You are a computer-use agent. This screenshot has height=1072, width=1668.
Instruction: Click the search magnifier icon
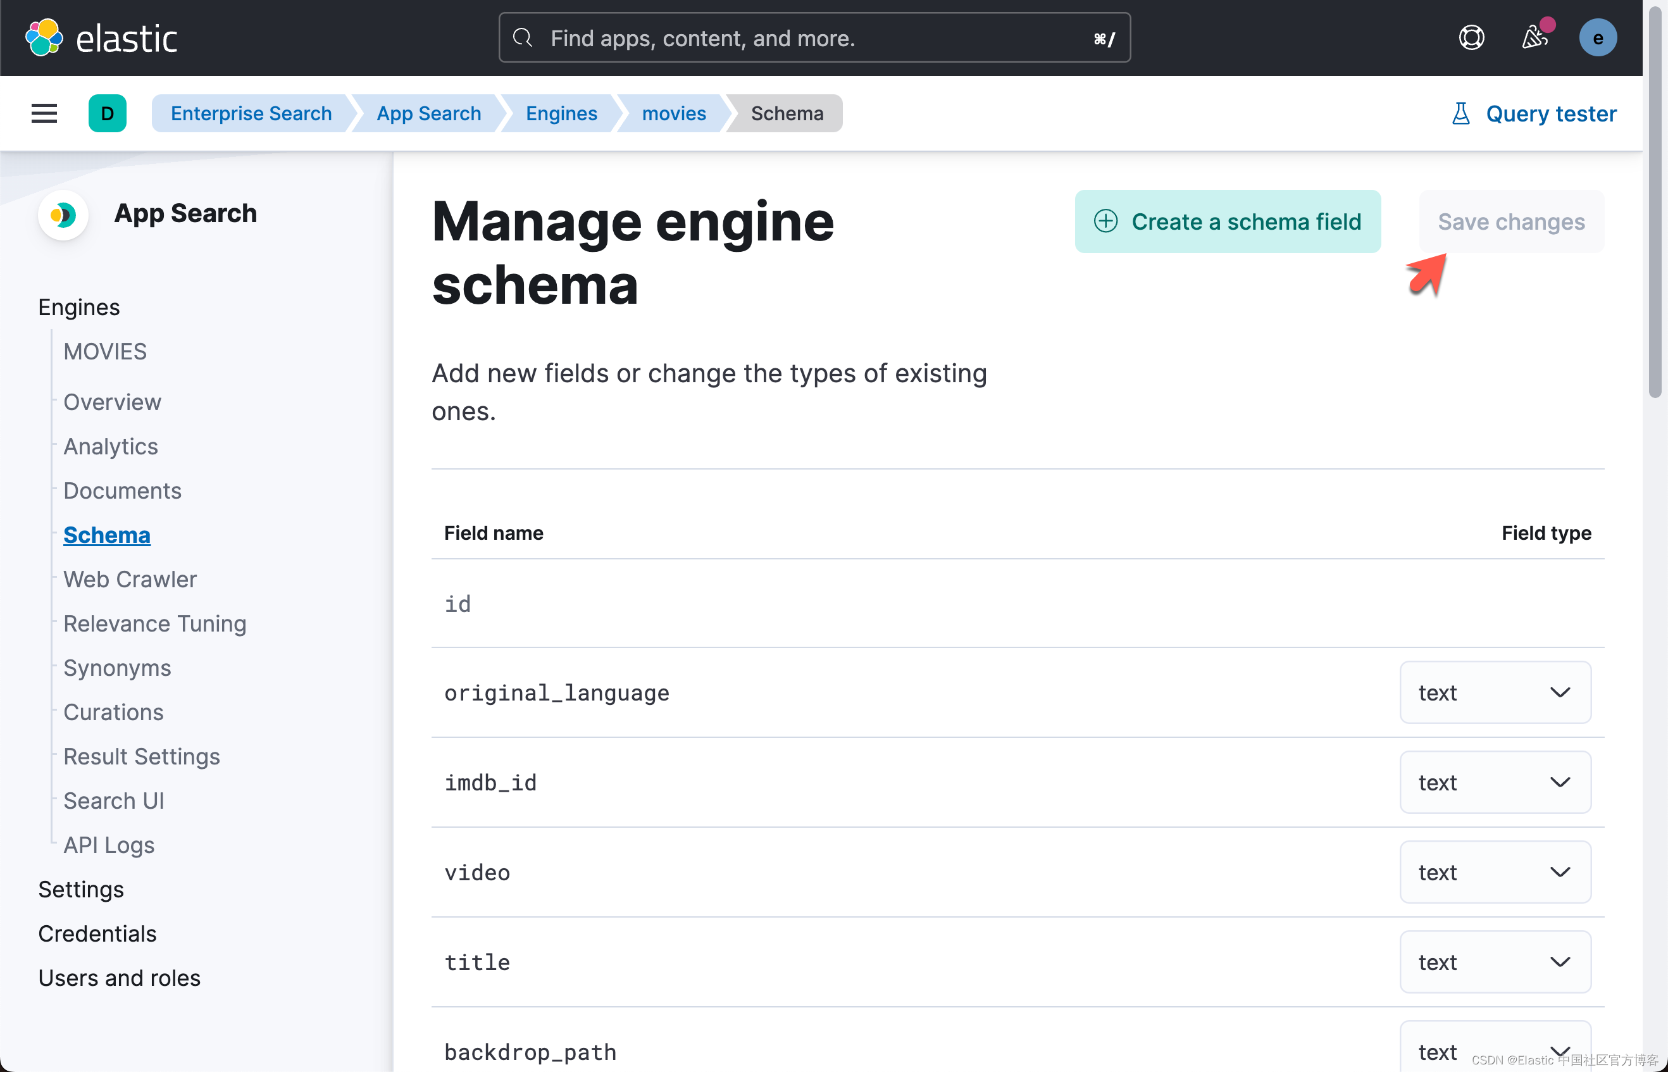(x=522, y=37)
